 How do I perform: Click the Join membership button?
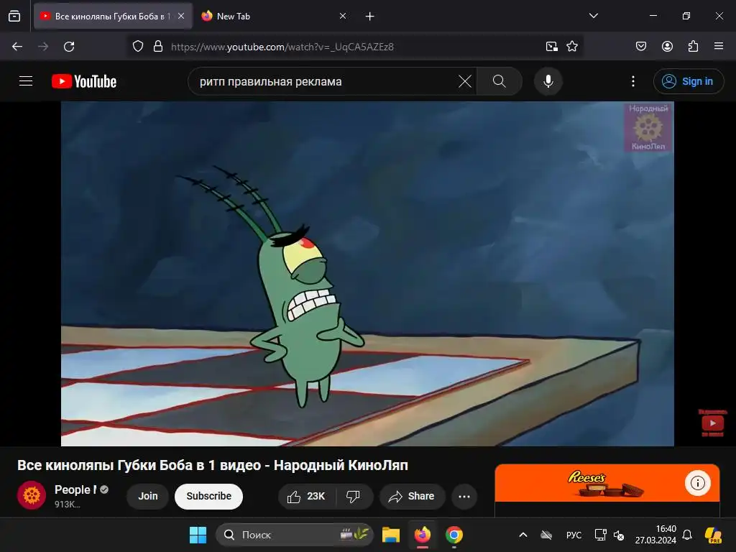coord(147,496)
